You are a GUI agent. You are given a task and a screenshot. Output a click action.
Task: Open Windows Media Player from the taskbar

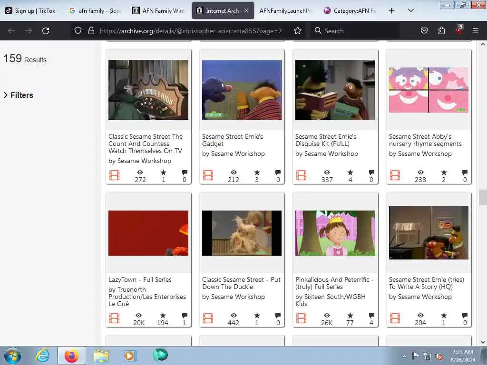coord(129,355)
